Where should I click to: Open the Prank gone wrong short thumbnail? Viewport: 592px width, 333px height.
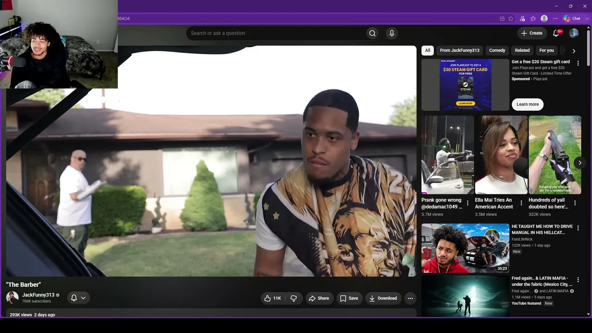click(448, 155)
